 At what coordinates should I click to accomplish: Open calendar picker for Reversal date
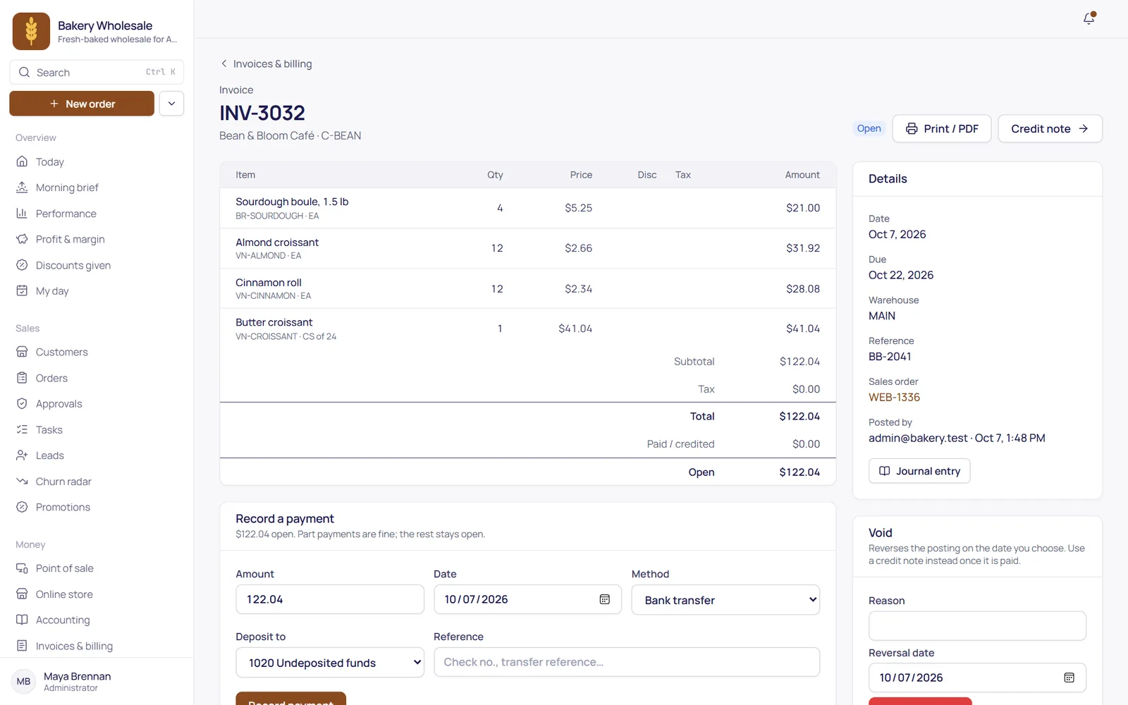(1069, 678)
